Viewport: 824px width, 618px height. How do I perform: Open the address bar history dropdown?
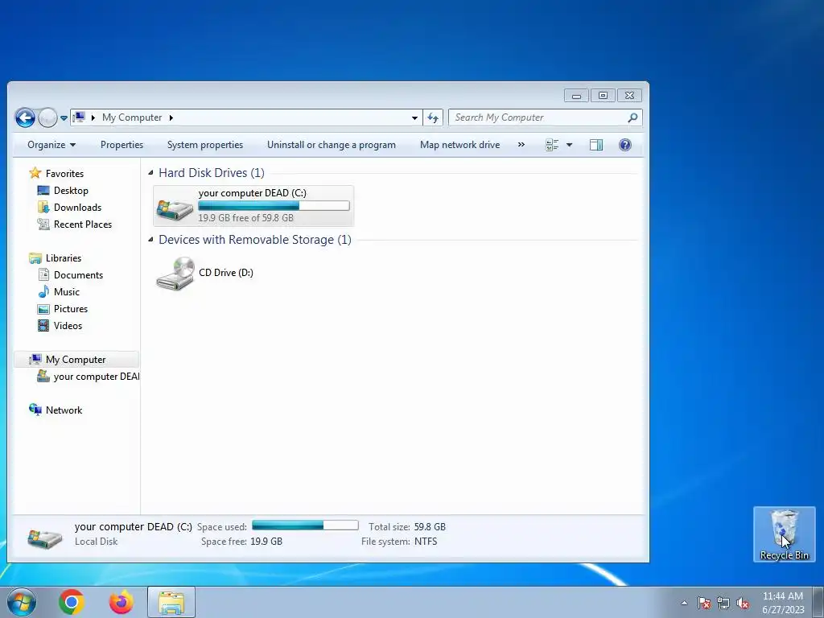point(414,117)
